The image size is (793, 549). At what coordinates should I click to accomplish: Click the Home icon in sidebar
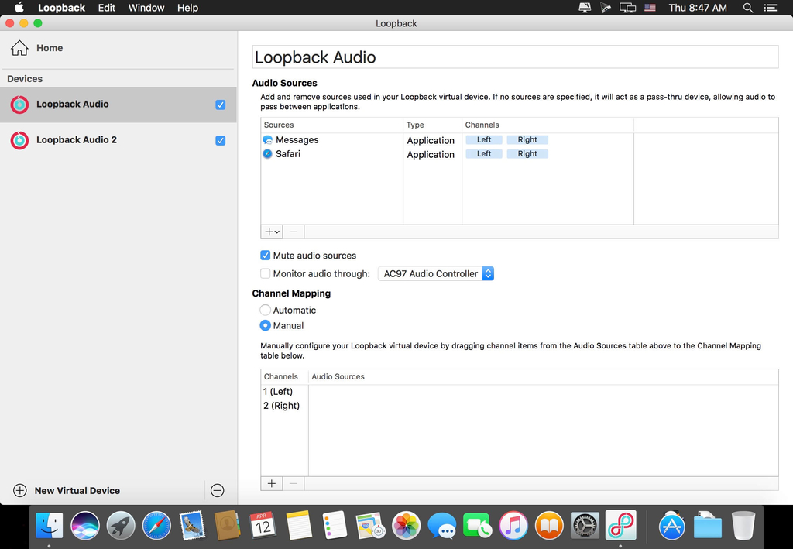pyautogui.click(x=19, y=48)
